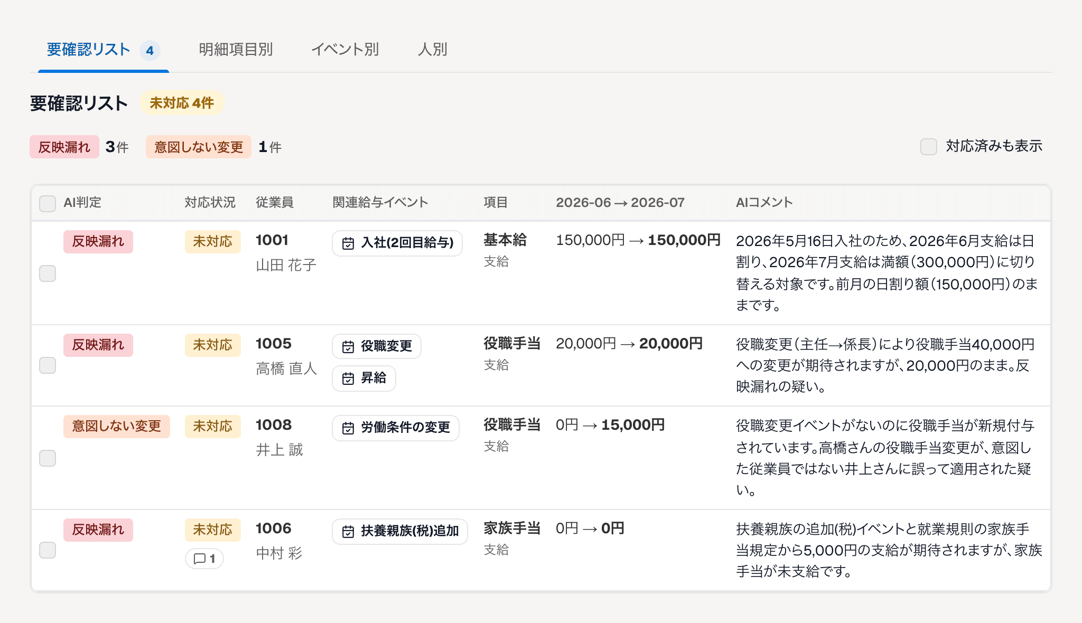Click the amount 20,000円 → 20,000円
This screenshot has width=1082, height=623.
click(x=629, y=344)
